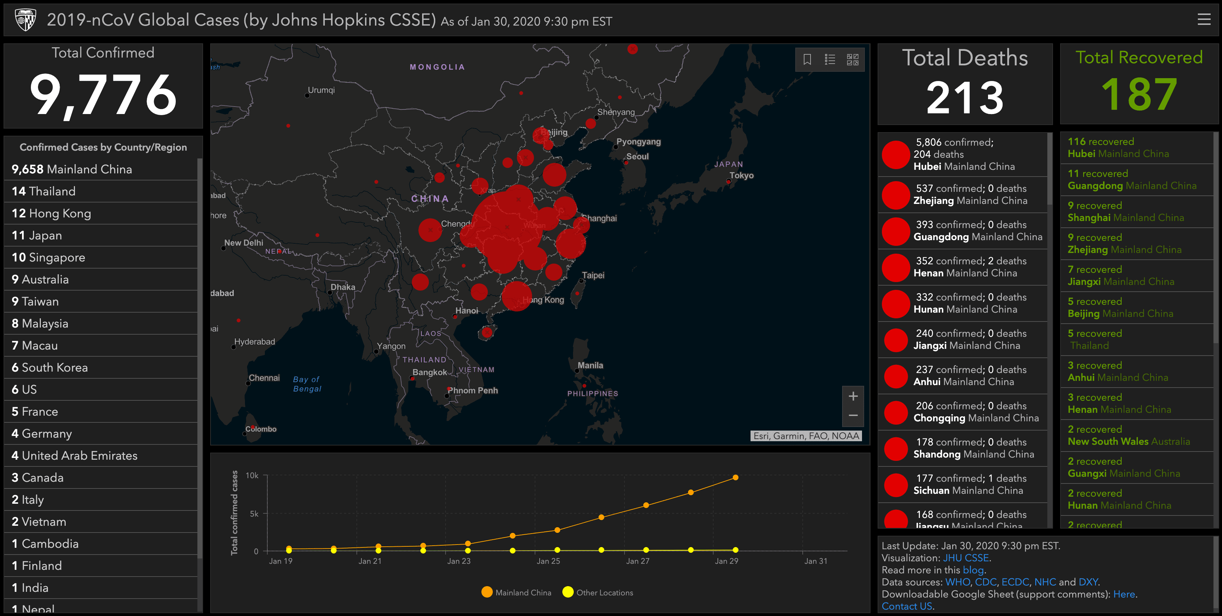Select 9 recovered Shanghai entry
Viewport: 1222px width, 616px height.
[x=1137, y=212]
